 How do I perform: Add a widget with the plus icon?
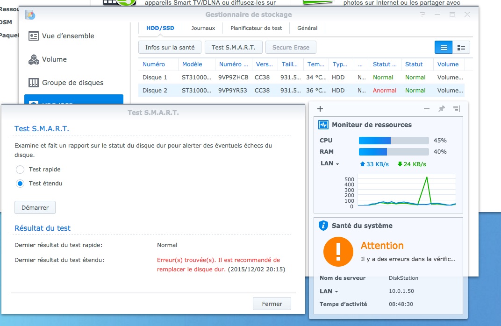[320, 109]
